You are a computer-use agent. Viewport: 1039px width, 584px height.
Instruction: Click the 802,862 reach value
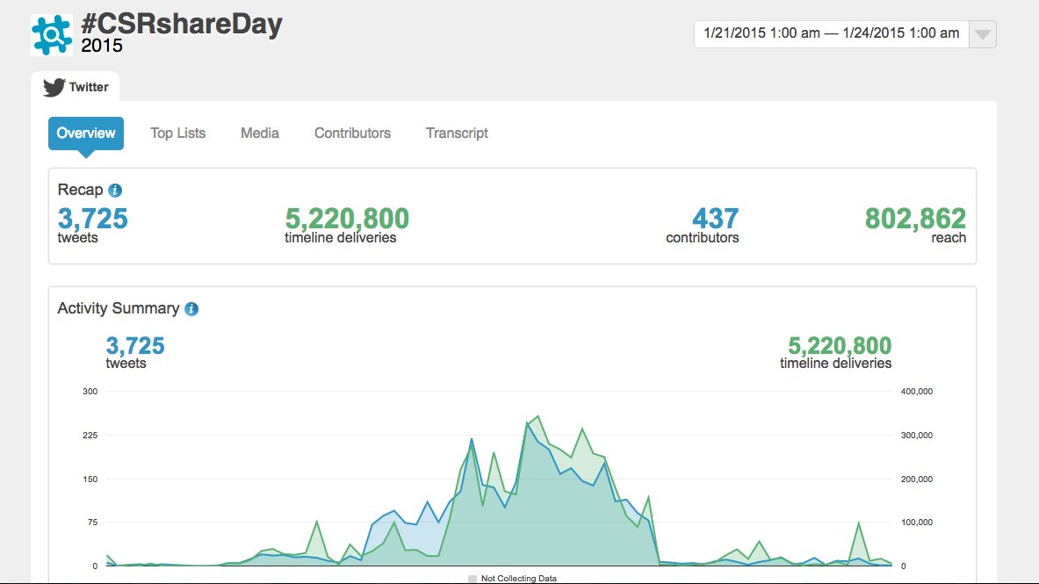click(915, 219)
